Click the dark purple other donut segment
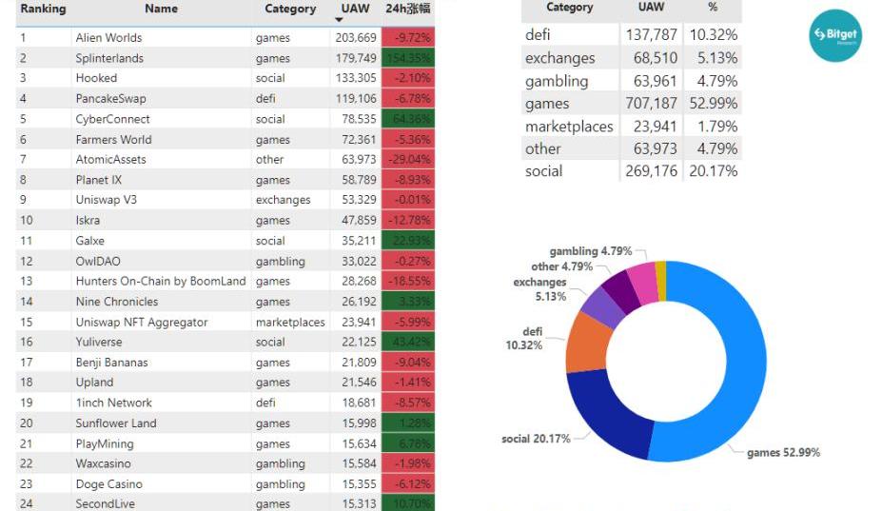The image size is (882, 511). (623, 291)
